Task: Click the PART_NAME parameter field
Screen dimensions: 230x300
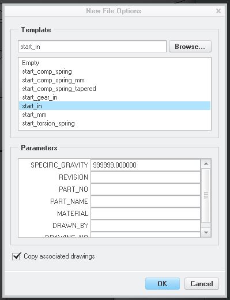Action: pyautogui.click(x=145, y=202)
